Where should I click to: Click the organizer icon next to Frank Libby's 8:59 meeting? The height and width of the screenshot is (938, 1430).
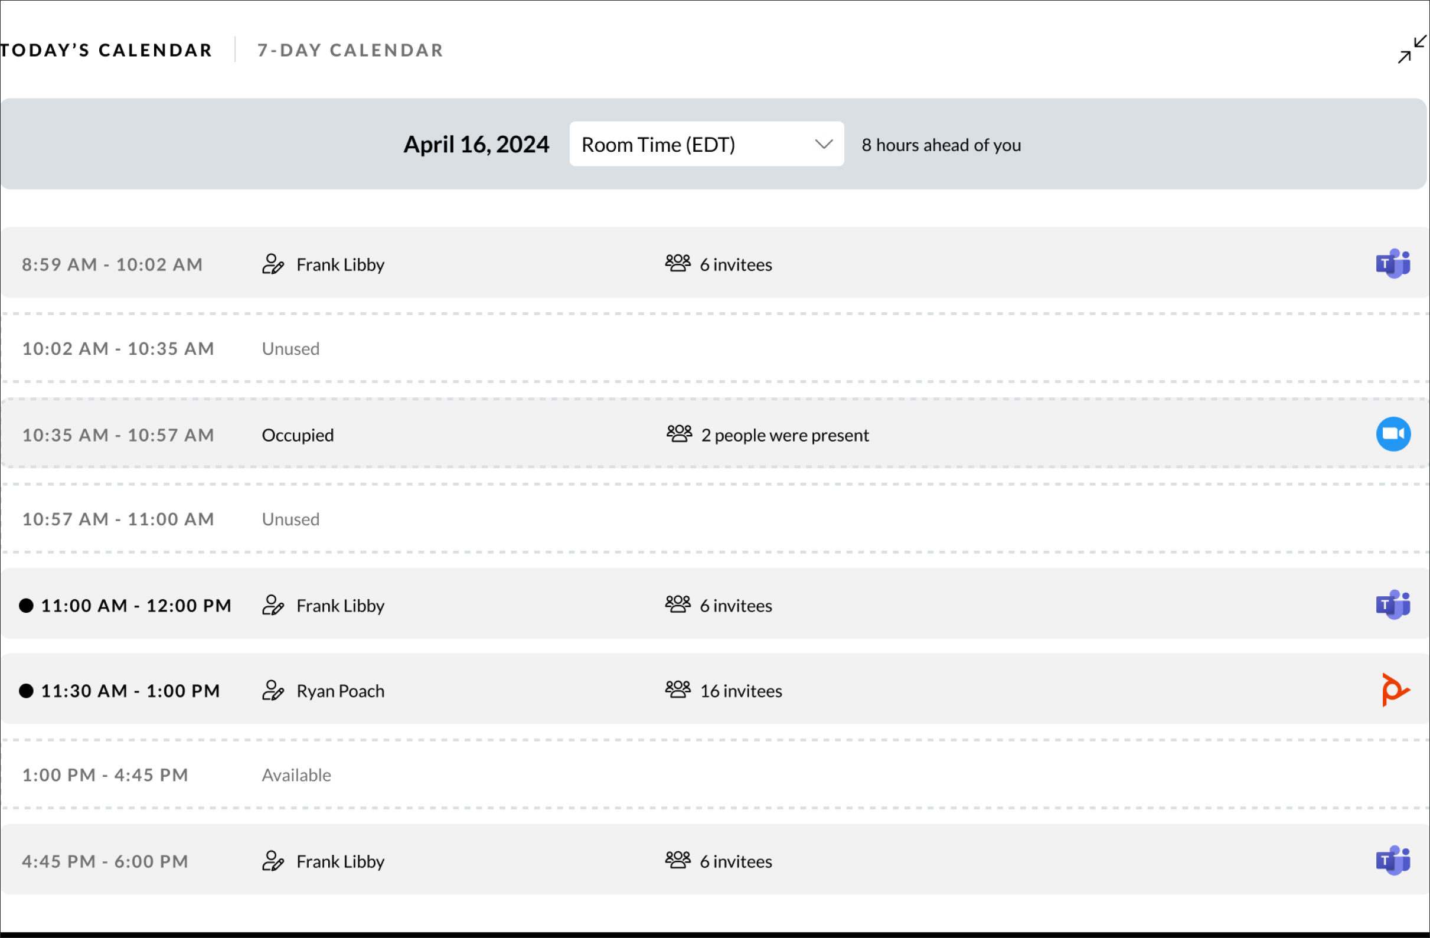click(273, 264)
